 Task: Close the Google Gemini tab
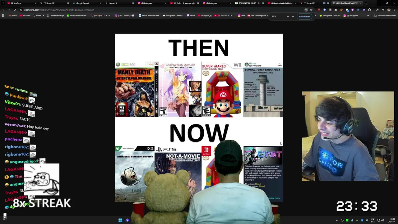(x=100, y=3)
